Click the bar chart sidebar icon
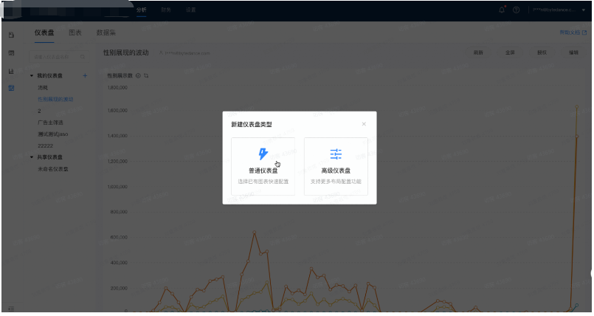Screen dimensions: 594x316 (11, 71)
